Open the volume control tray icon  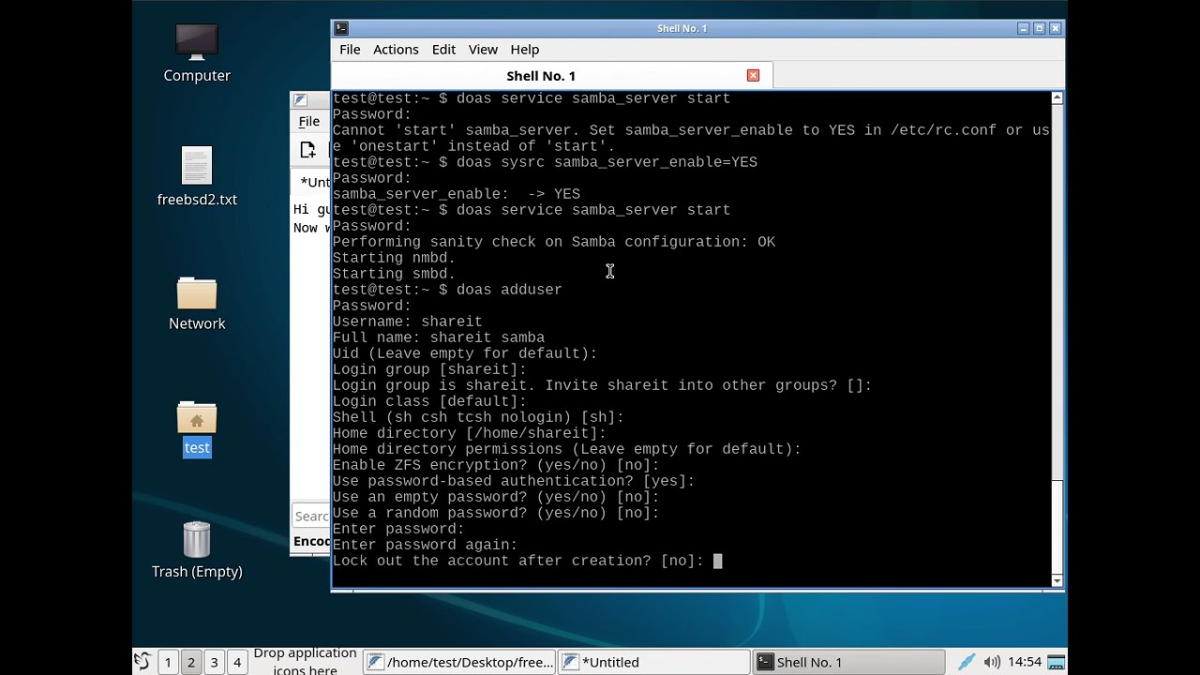coord(992,662)
